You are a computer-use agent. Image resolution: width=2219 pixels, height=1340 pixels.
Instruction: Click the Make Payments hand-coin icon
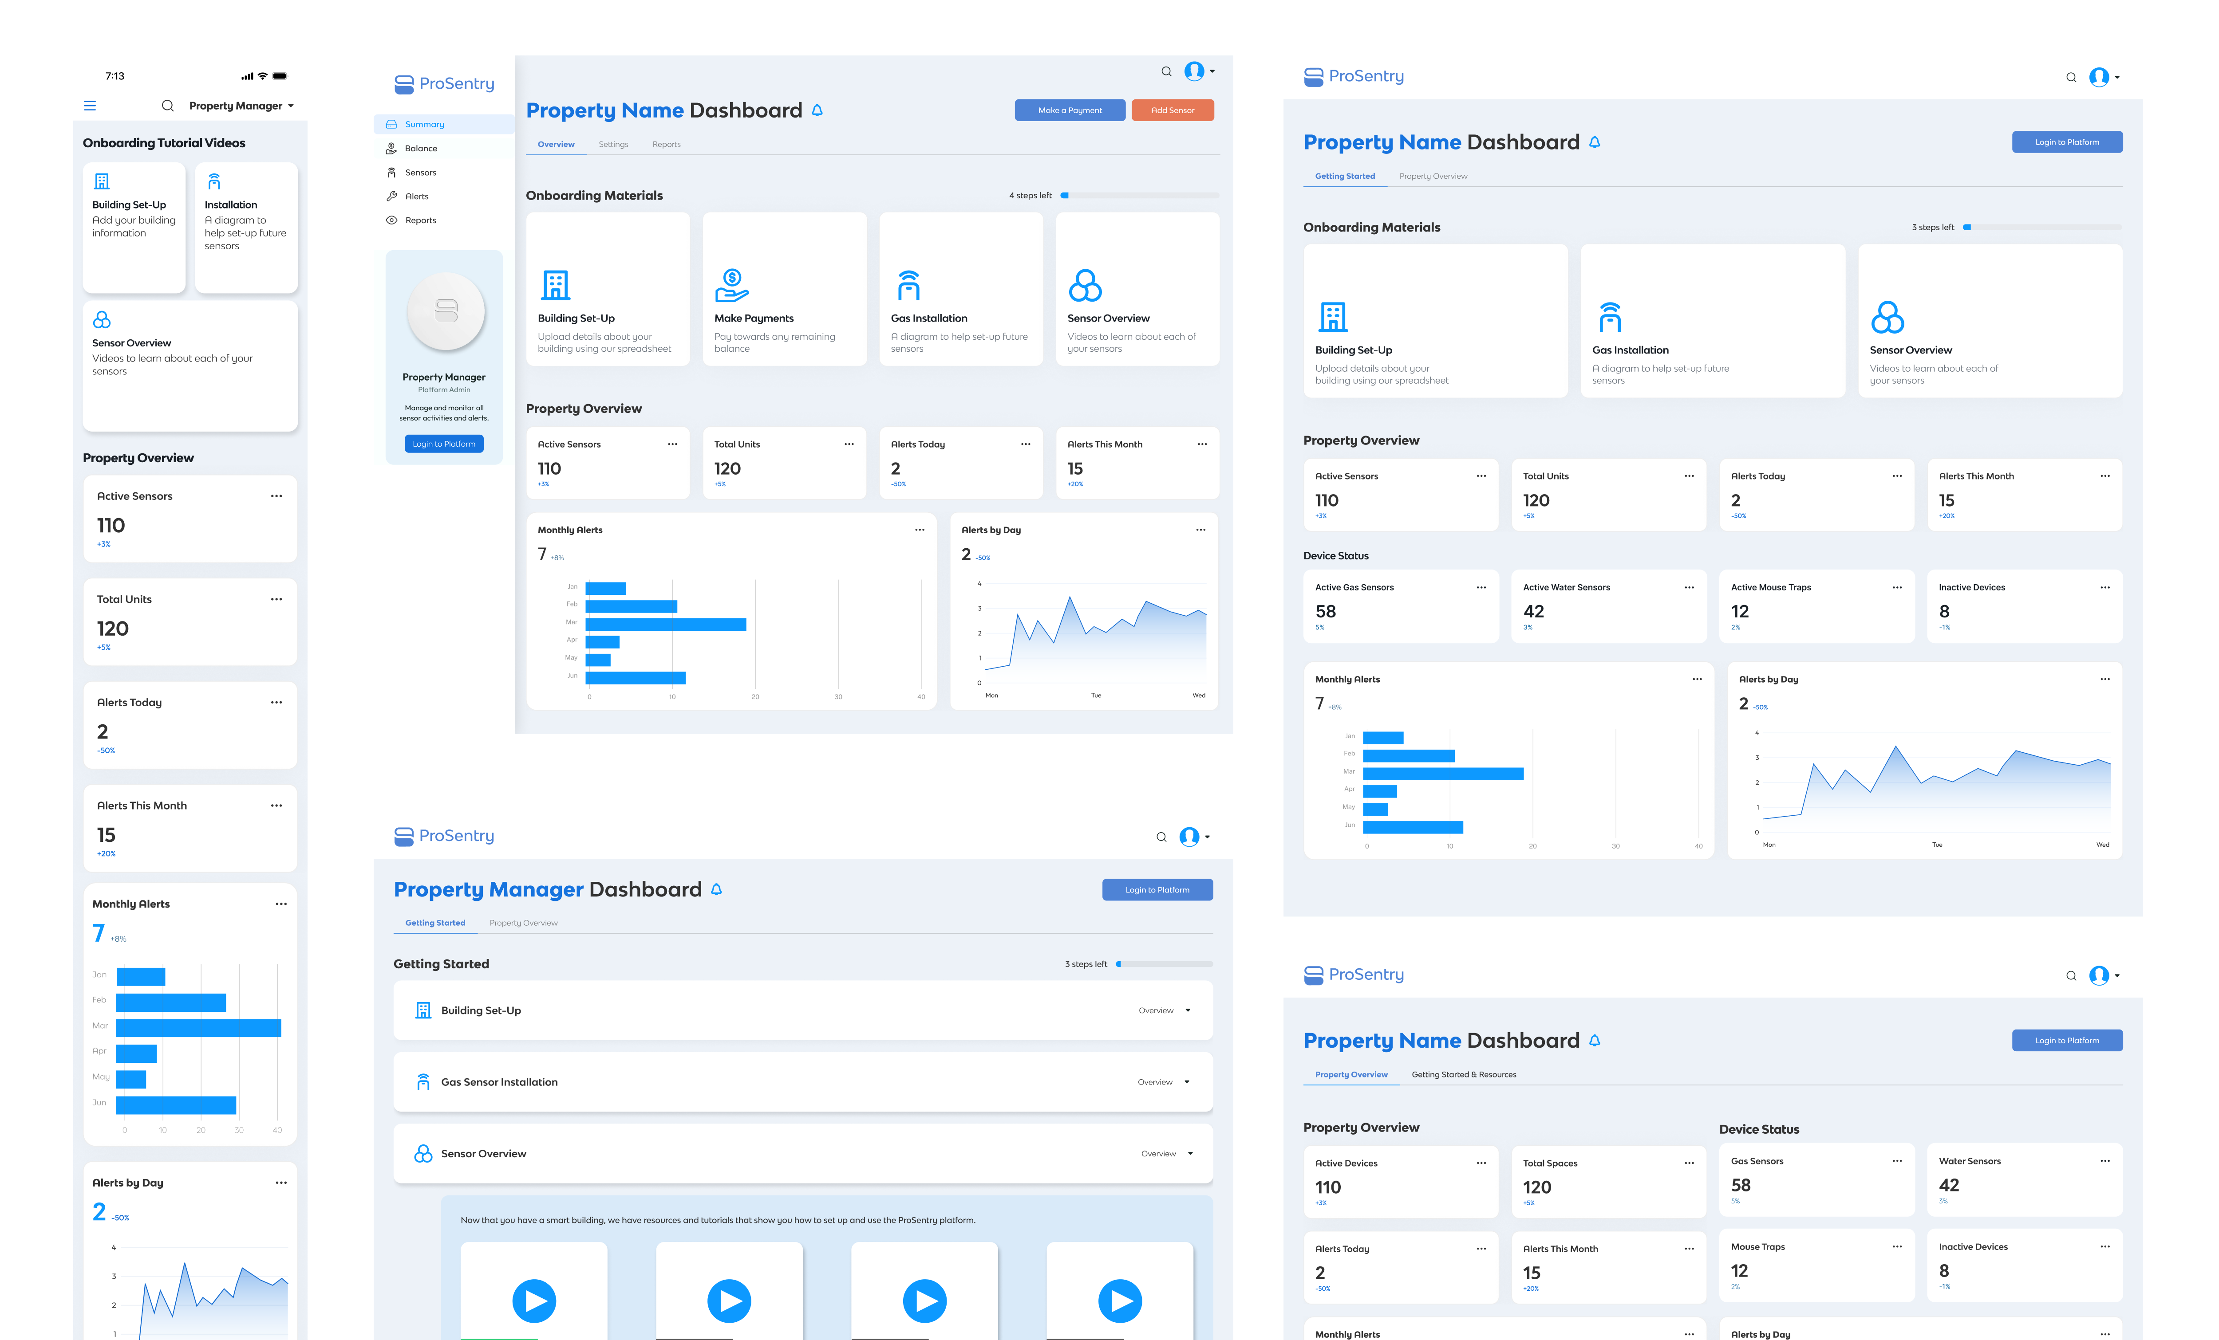point(731,285)
